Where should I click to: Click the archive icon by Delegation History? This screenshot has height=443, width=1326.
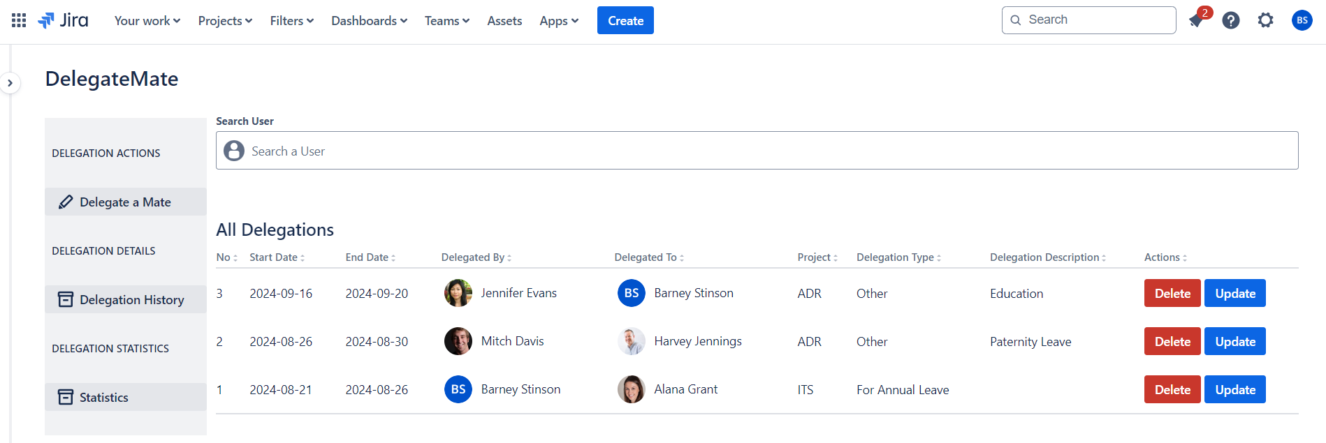click(x=66, y=299)
